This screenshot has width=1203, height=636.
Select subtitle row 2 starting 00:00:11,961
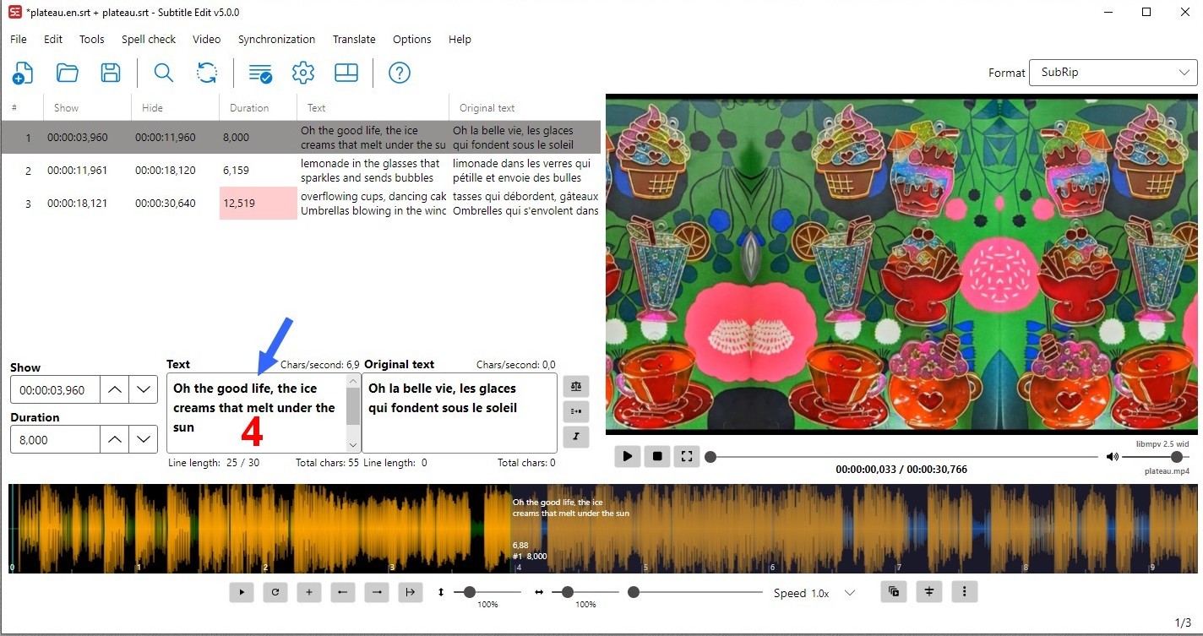tap(301, 171)
